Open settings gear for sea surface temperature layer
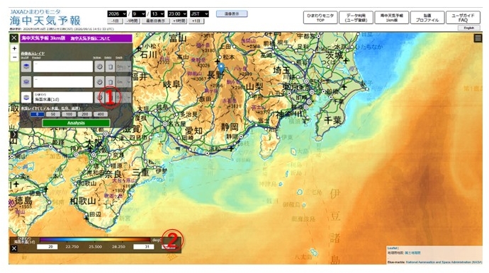 point(99,98)
